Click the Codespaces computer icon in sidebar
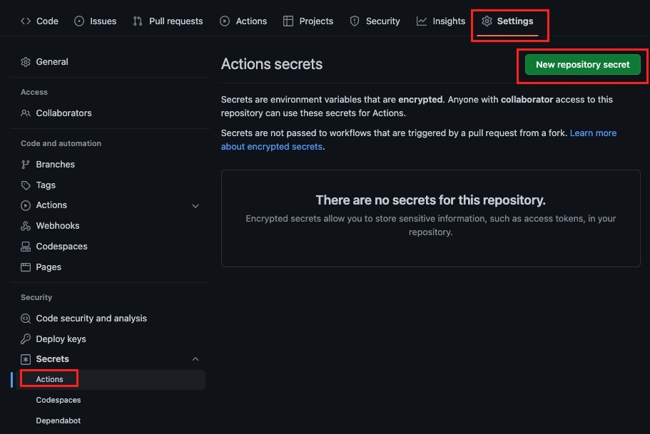The height and width of the screenshot is (434, 650). pyautogui.click(x=26, y=247)
